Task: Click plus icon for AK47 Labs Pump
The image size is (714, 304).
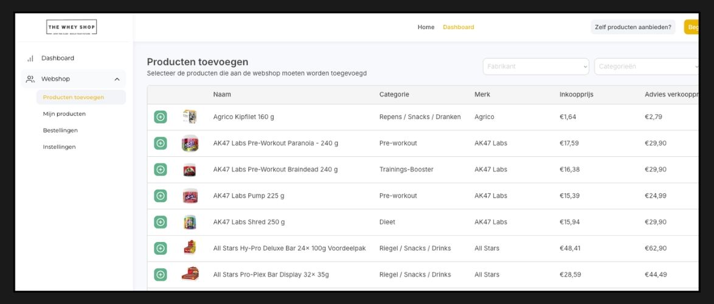Action: pyautogui.click(x=161, y=196)
